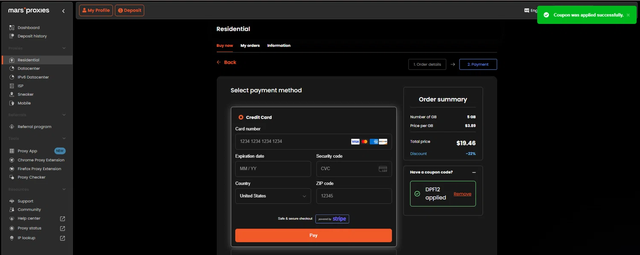Open the Proxy status page
This screenshot has height=255, width=640.
coord(29,228)
